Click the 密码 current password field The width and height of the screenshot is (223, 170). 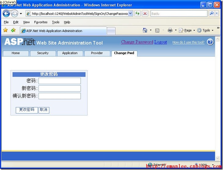pos(60,81)
